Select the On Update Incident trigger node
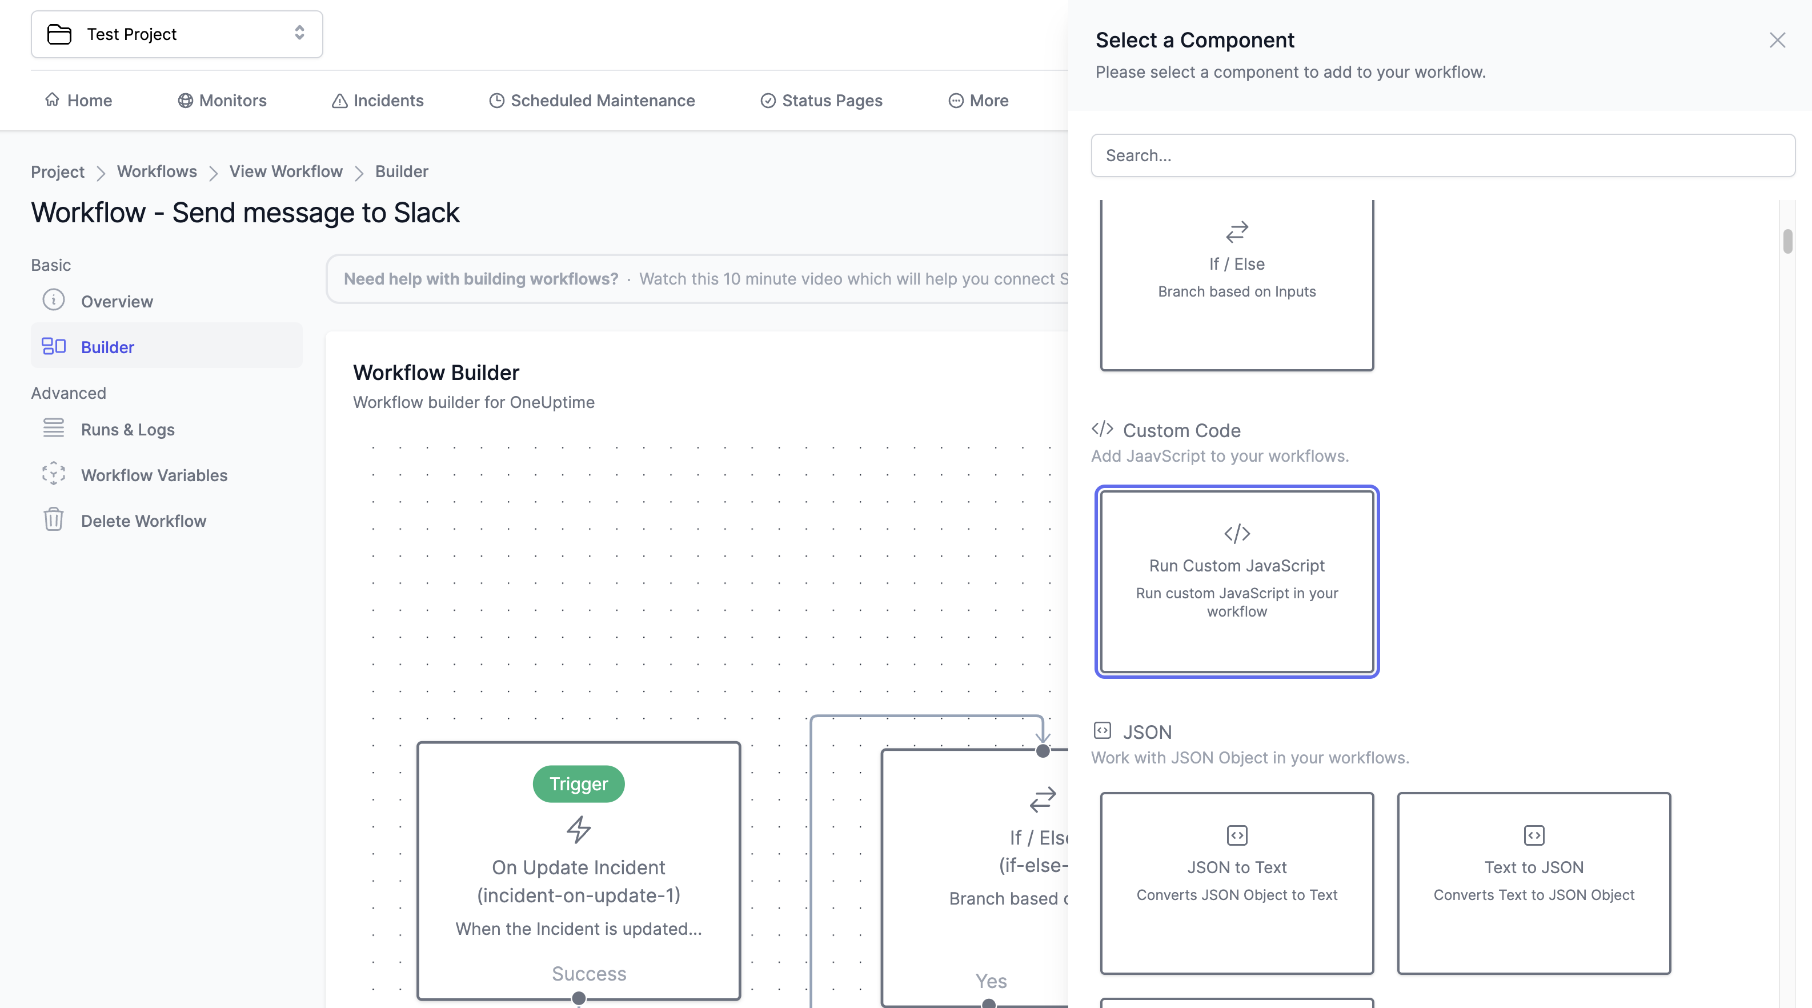Screen dimensions: 1812x1008 coord(578,870)
